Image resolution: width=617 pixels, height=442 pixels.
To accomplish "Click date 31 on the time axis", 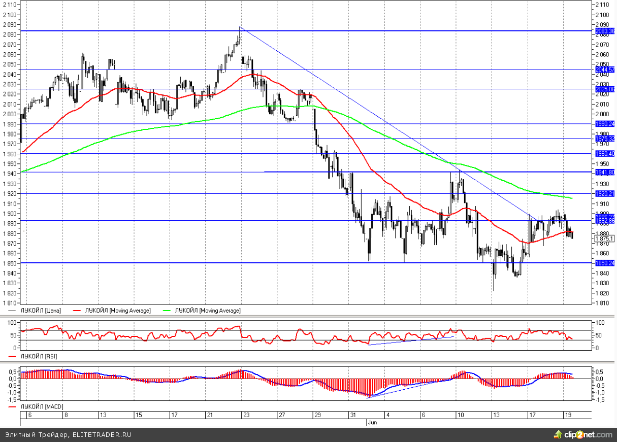I will point(353,415).
